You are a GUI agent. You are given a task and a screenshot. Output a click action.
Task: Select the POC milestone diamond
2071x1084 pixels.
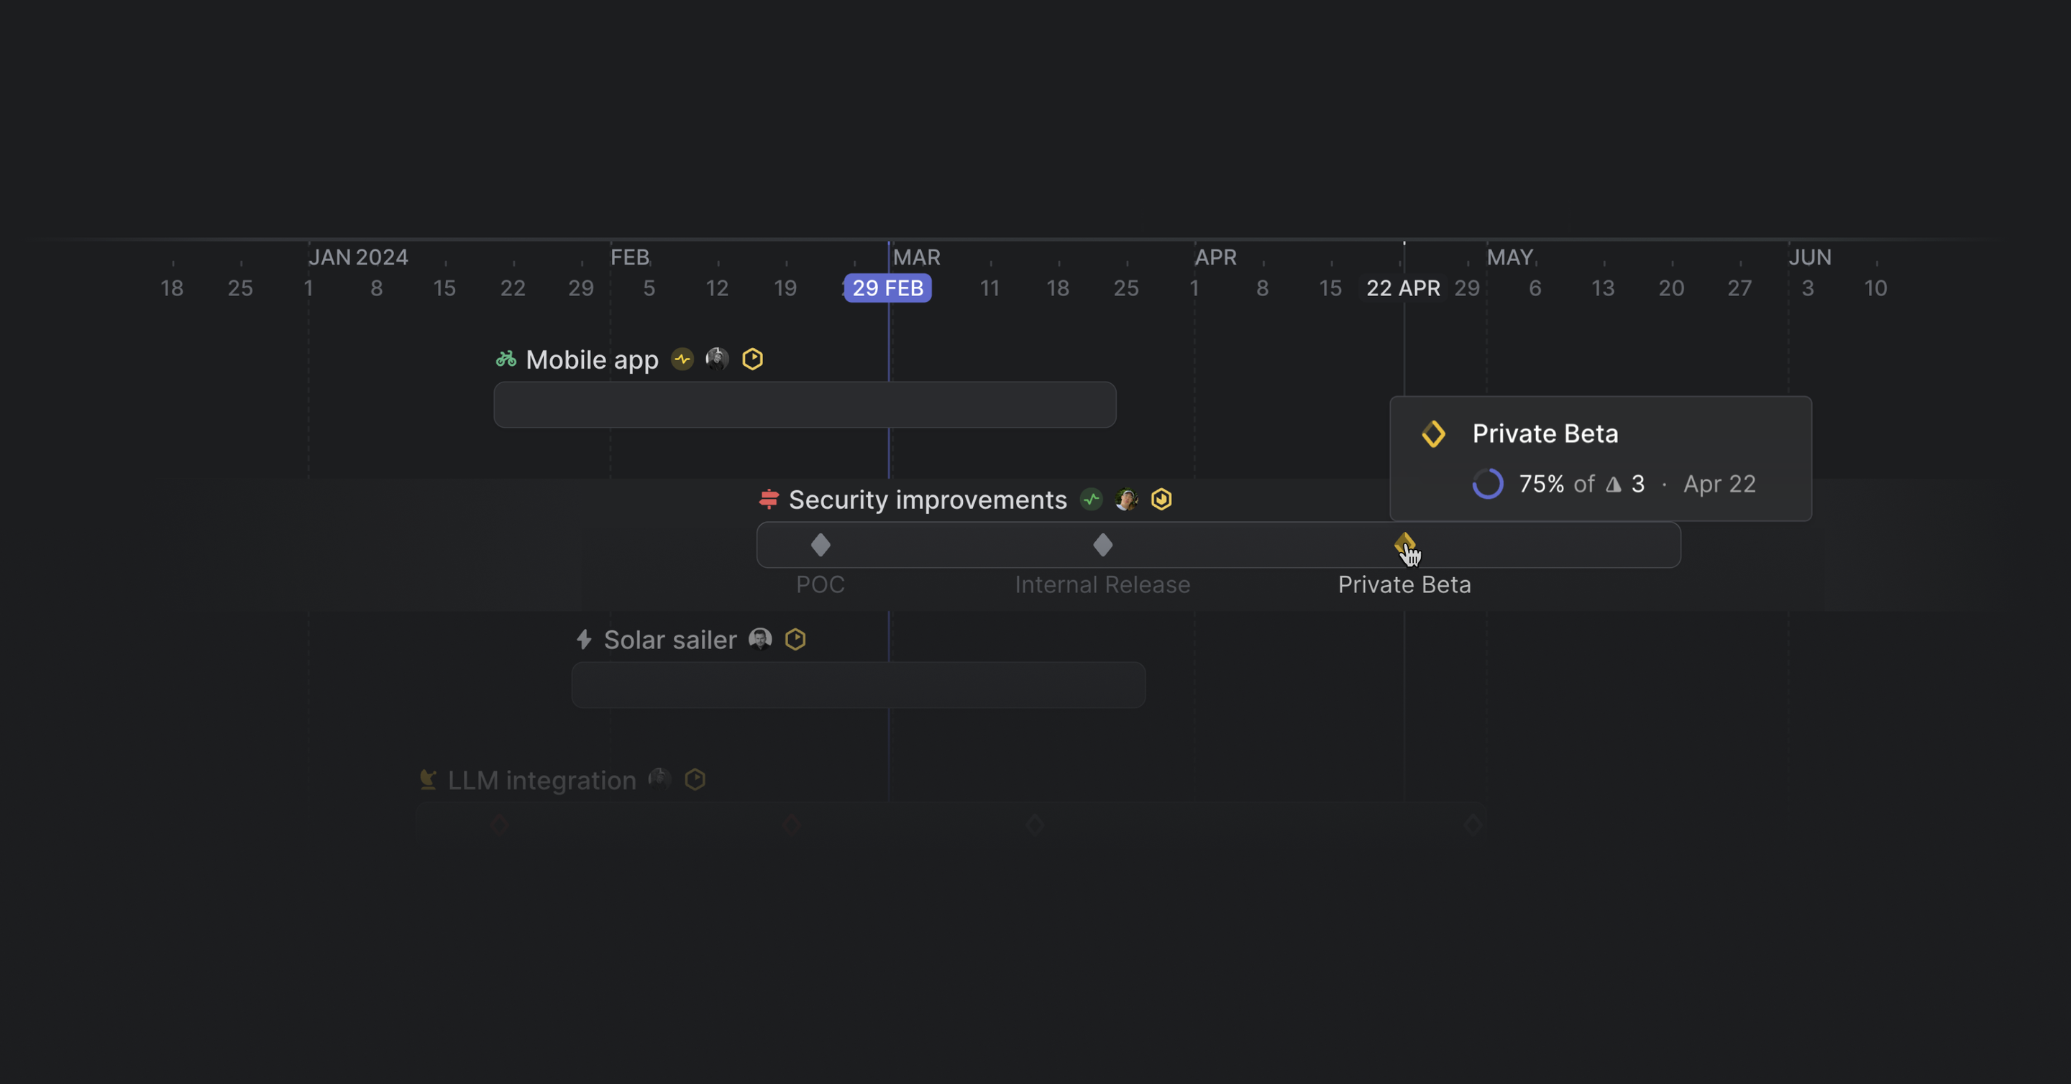(820, 545)
